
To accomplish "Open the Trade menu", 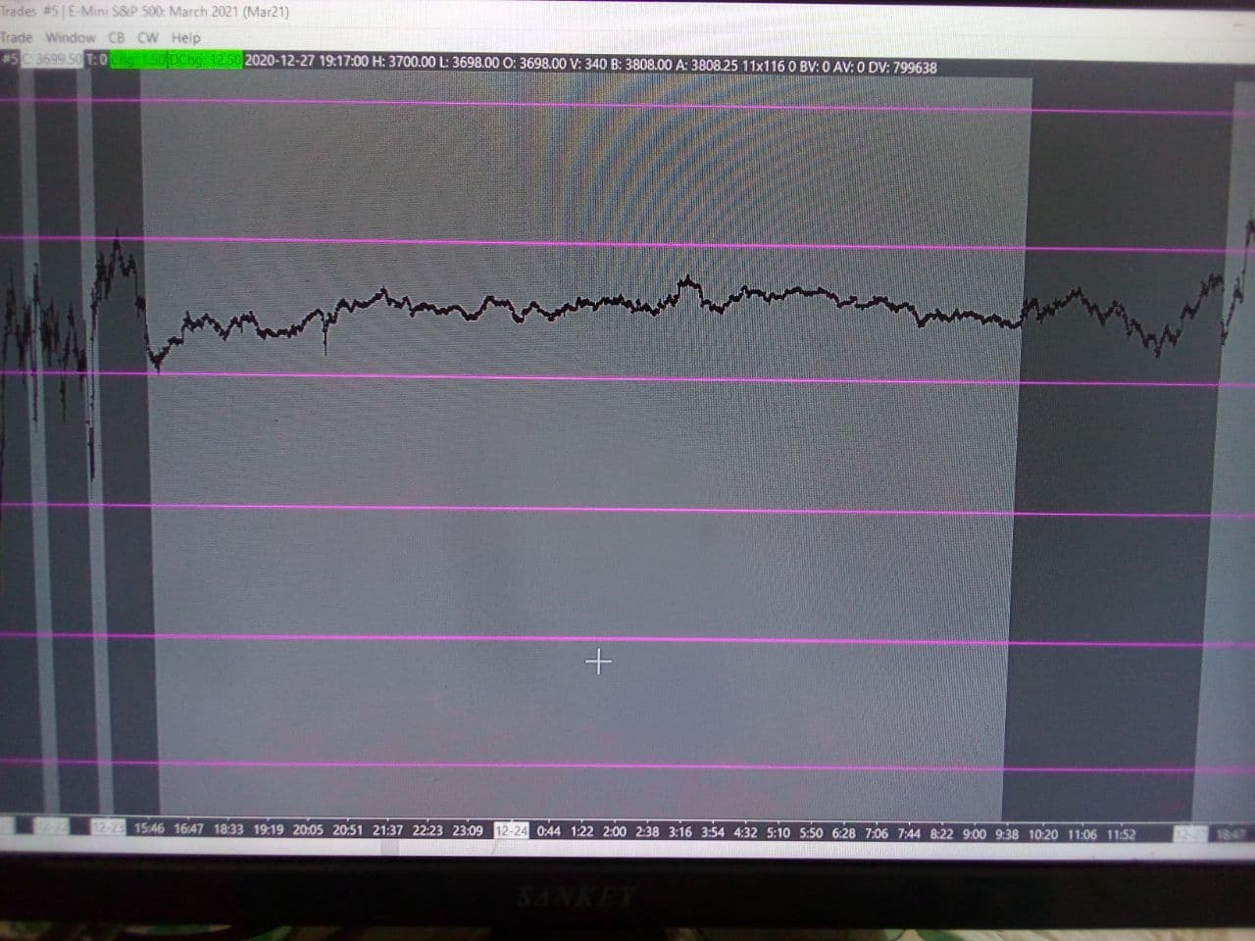I will point(16,37).
